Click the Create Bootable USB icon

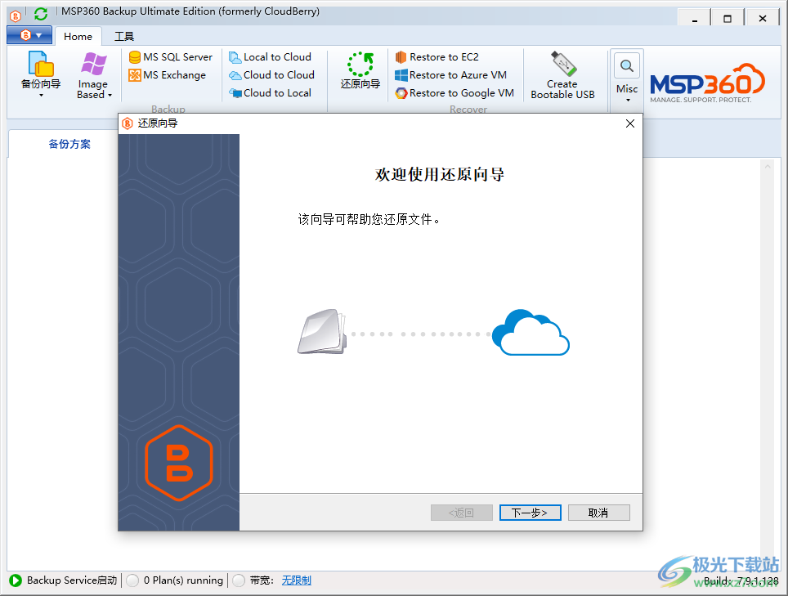(x=563, y=75)
